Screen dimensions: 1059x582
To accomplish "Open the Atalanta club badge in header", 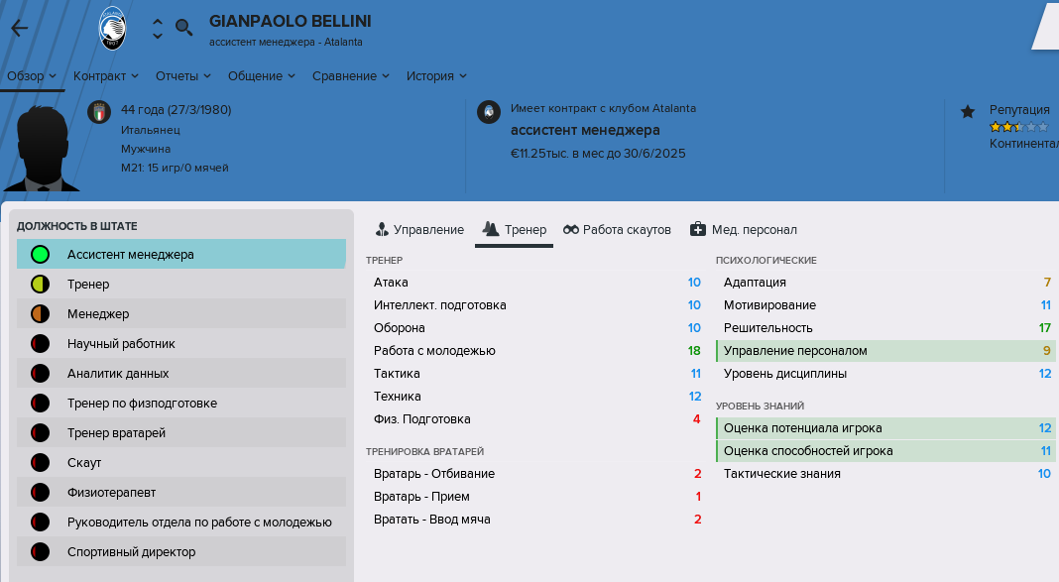I will coord(112,28).
